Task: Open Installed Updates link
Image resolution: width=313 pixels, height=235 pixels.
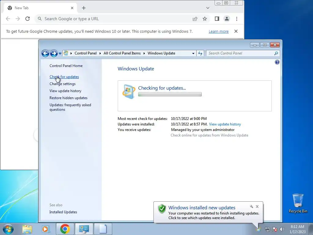Action: [63, 212]
